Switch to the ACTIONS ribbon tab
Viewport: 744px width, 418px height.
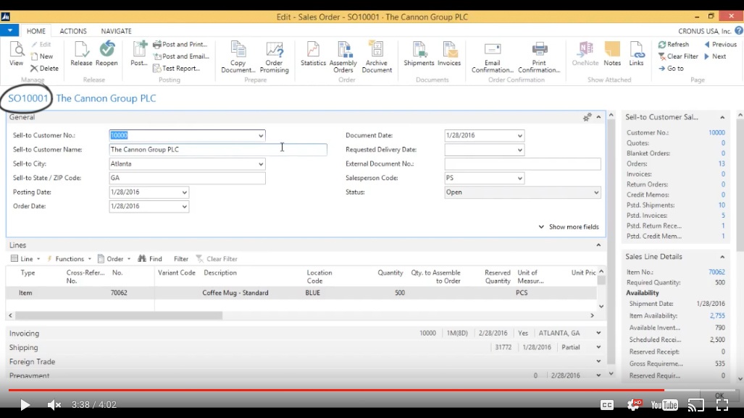pos(73,31)
